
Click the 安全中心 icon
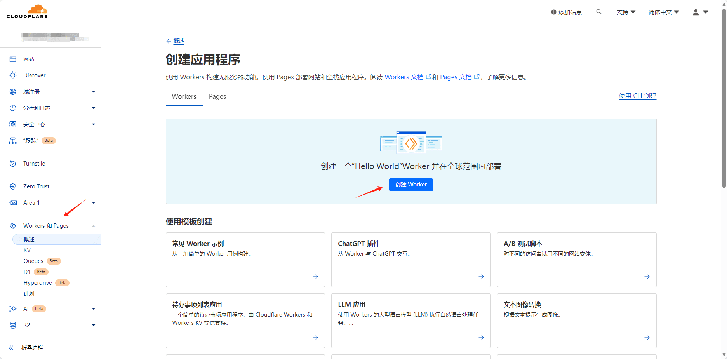tap(13, 124)
